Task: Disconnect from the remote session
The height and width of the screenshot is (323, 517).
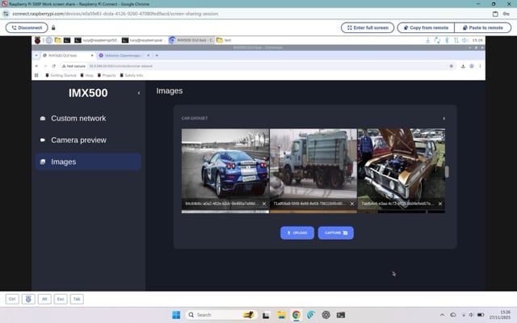Action: tap(25, 27)
